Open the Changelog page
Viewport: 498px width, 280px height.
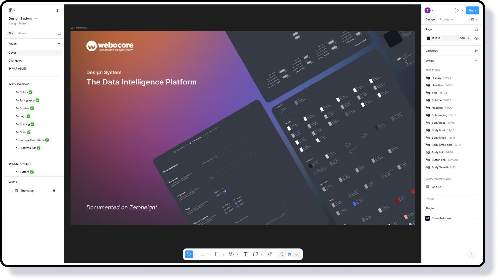16,61
